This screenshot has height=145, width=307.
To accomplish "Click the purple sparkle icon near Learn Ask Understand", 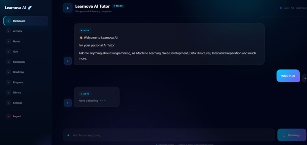I will [281, 8].
